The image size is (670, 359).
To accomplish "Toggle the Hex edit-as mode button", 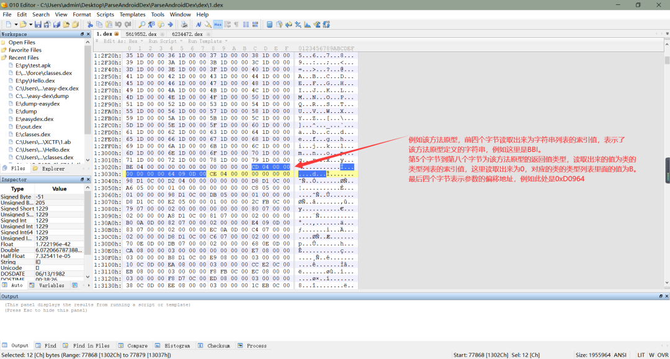I will pyautogui.click(x=218, y=24).
